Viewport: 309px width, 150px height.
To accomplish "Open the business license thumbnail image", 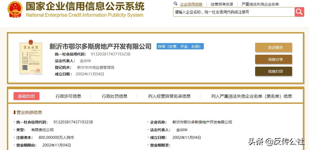I will click(x=31, y=57).
